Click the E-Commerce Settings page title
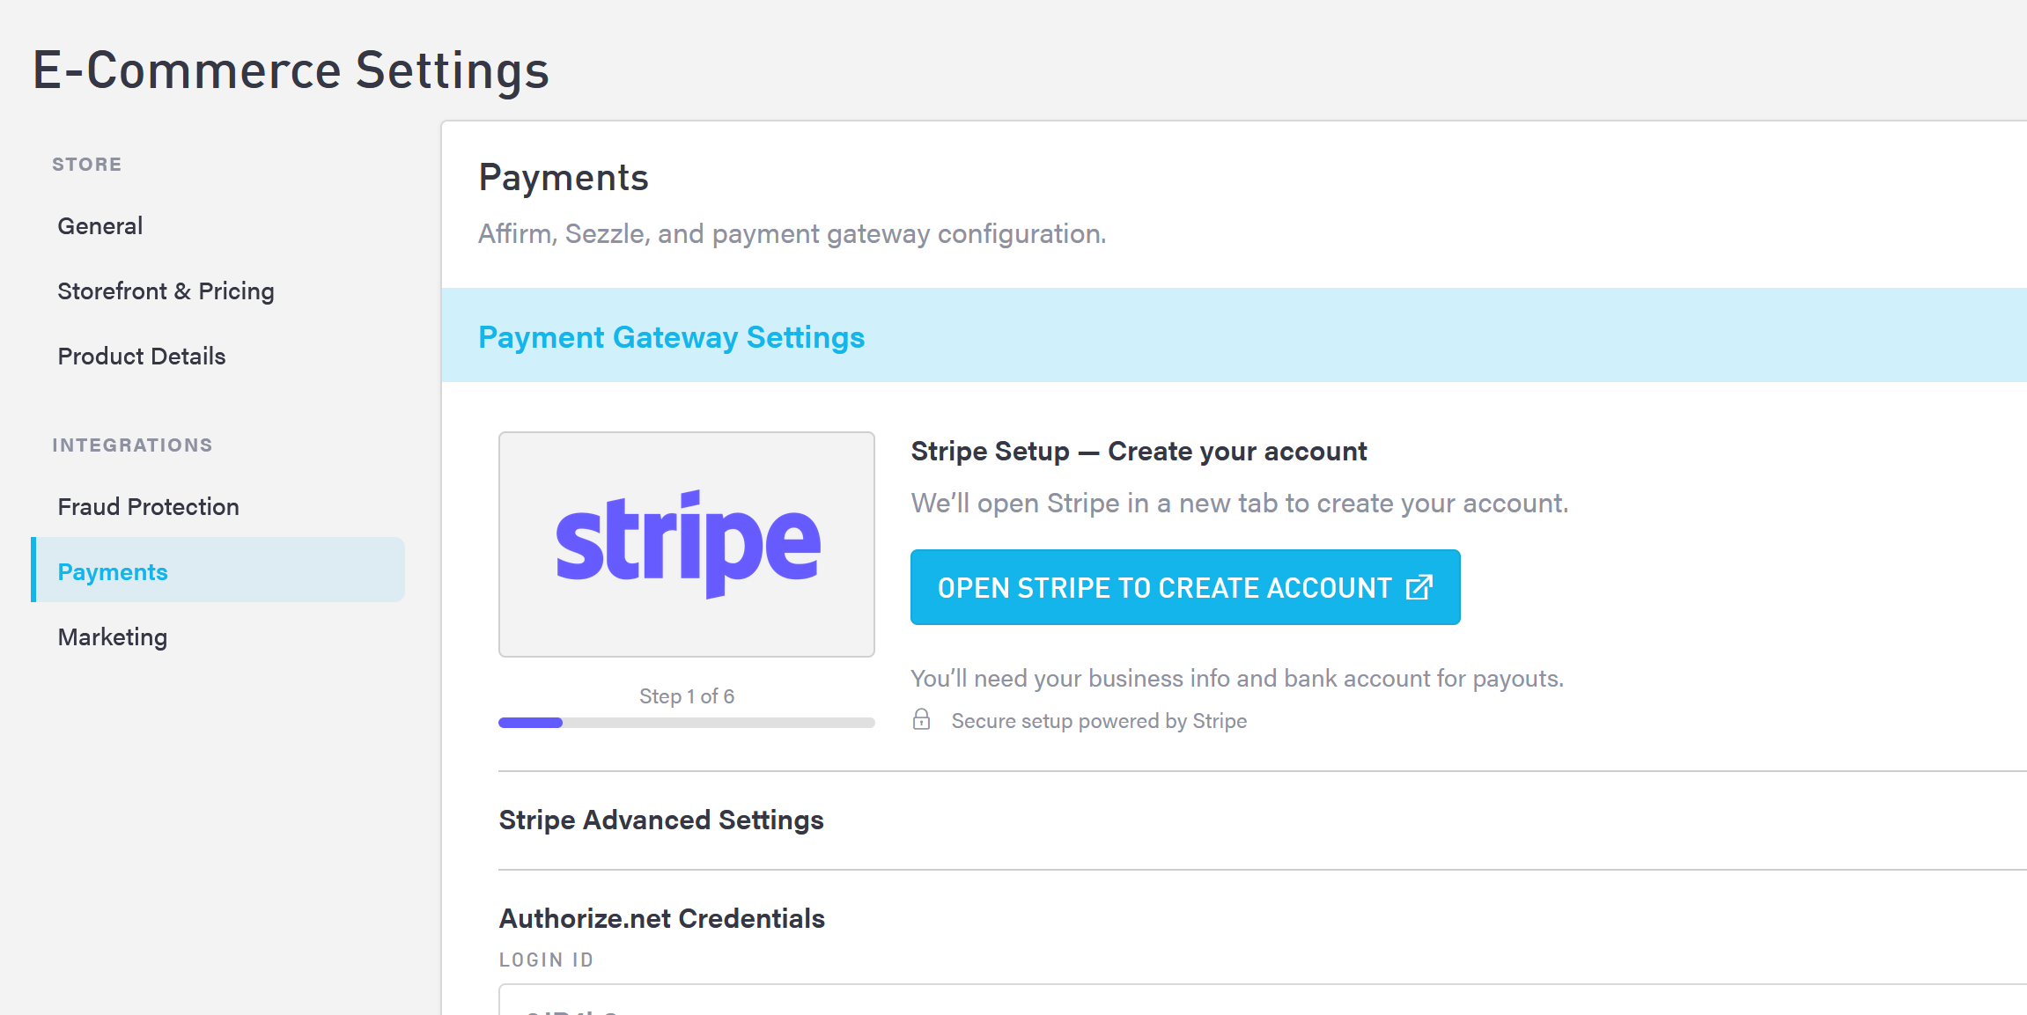2027x1015 pixels. pos(291,70)
